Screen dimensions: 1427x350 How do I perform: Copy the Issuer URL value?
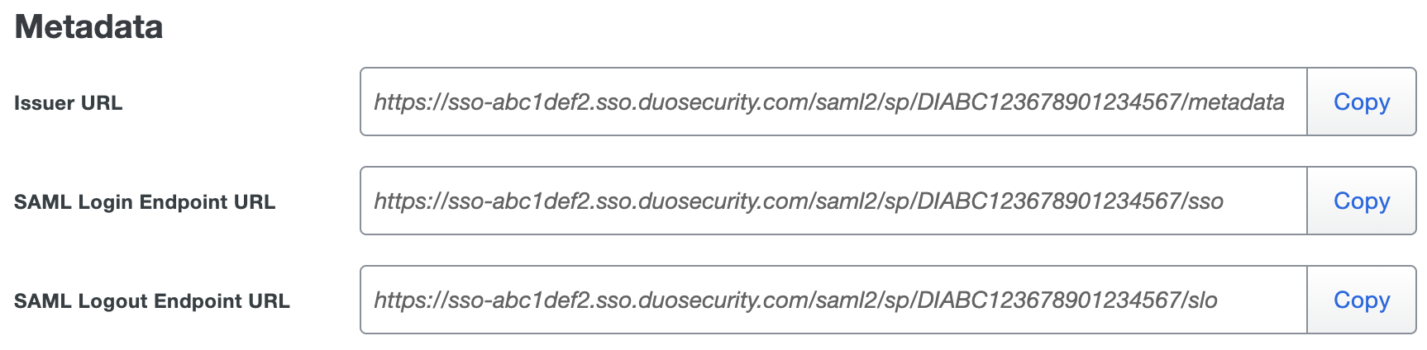pos(1361,102)
